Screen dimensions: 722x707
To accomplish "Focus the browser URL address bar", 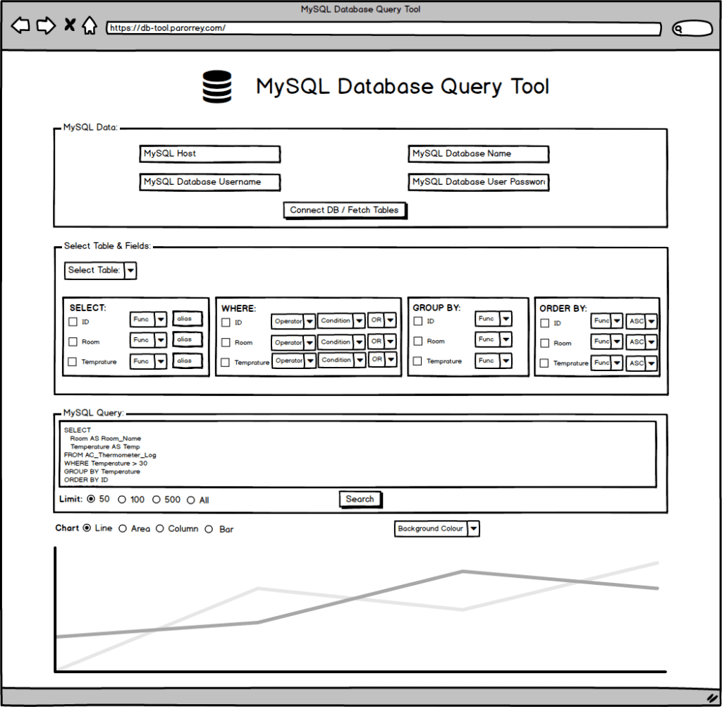I will 384,28.
